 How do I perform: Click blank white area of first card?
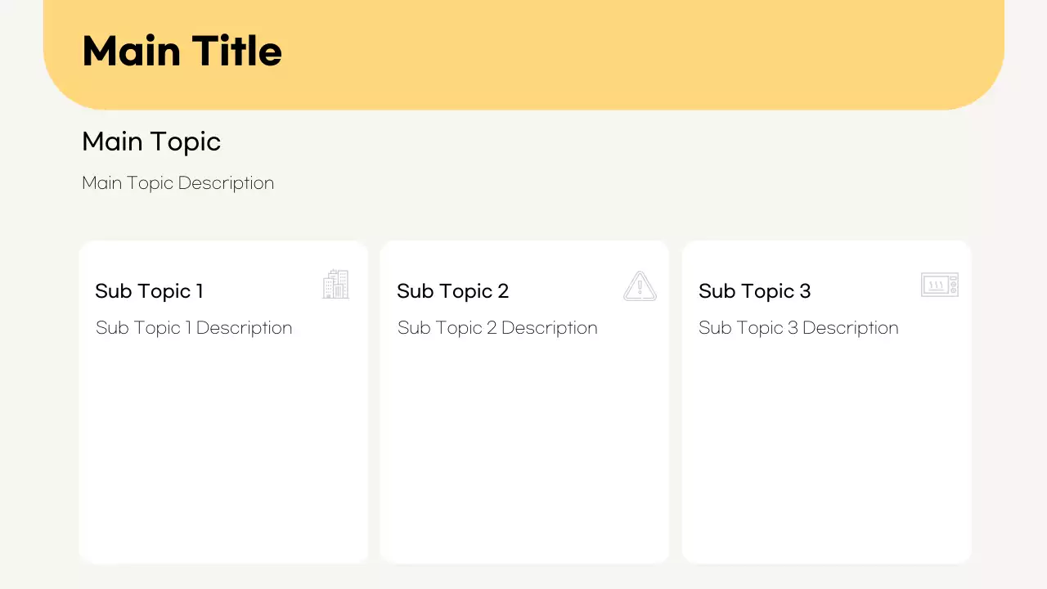click(x=223, y=450)
